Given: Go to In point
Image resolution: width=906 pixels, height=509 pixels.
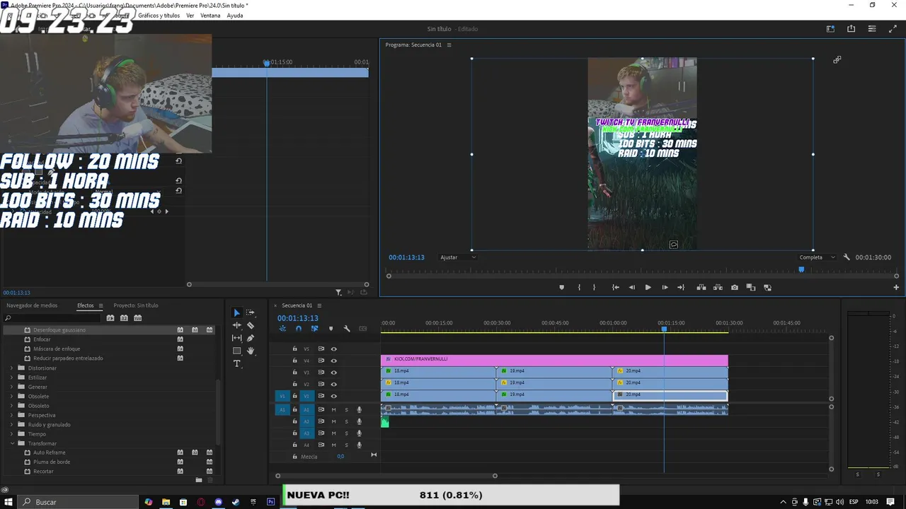Looking at the screenshot, I should click(615, 288).
